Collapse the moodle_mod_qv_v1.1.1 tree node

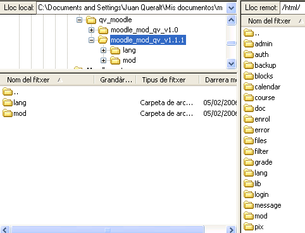pyautogui.click(x=91, y=40)
